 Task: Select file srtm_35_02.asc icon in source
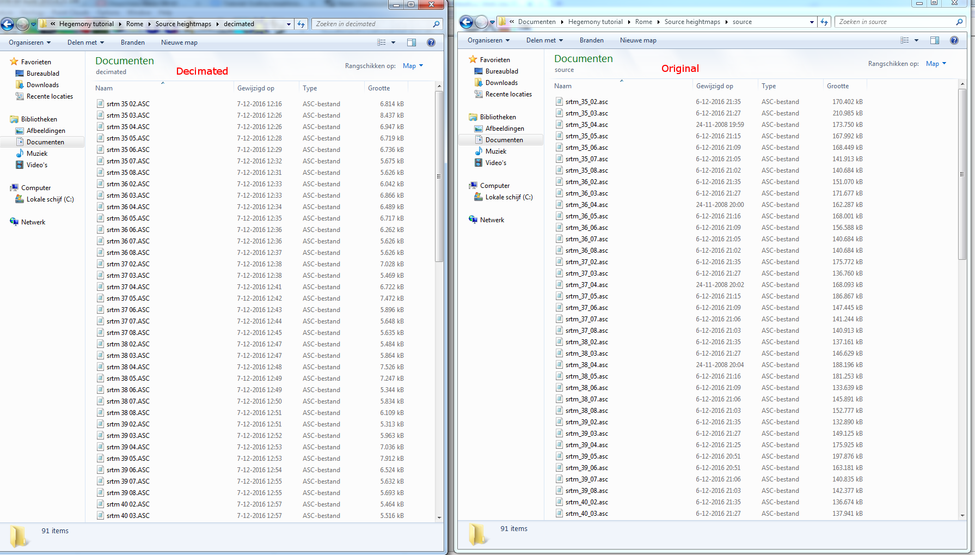click(x=559, y=101)
